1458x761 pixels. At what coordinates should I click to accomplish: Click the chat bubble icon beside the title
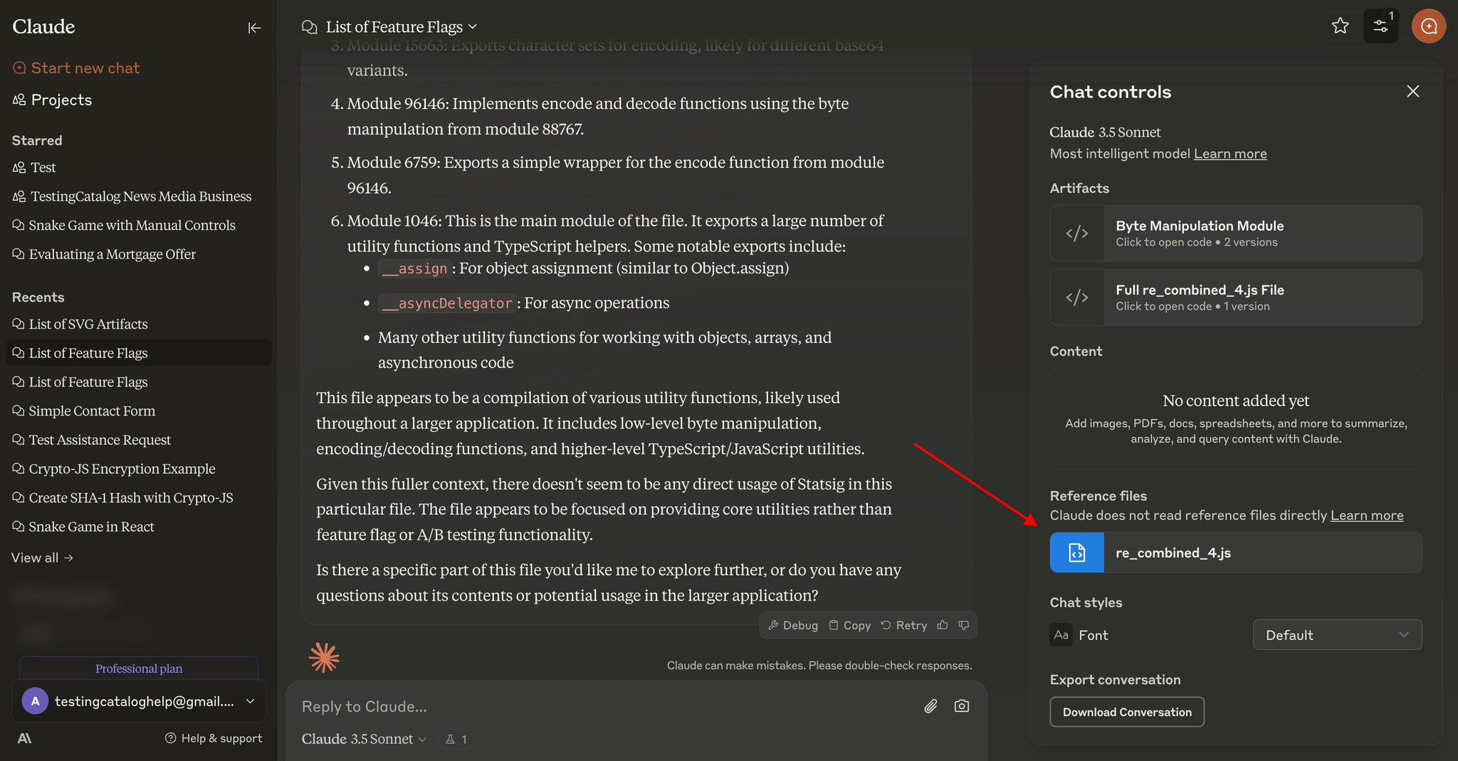click(309, 27)
